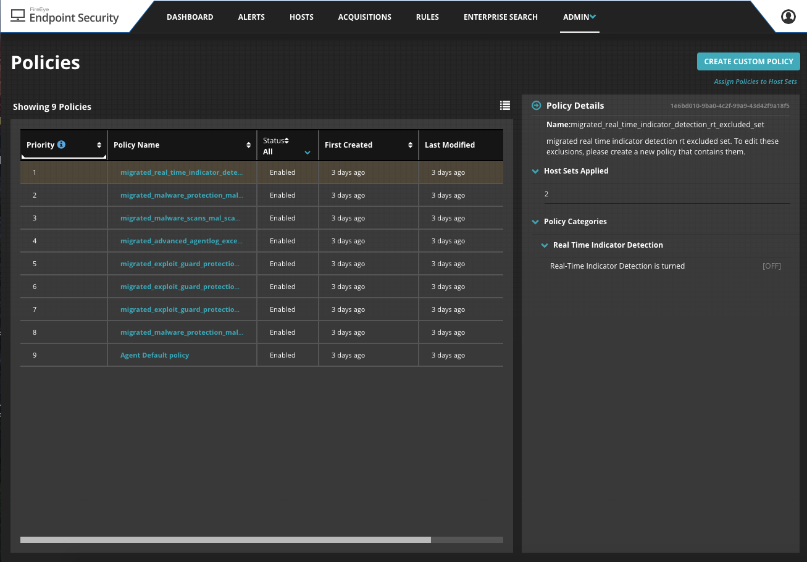Click the Showing 9 Policies label
The width and height of the screenshot is (807, 562).
(x=52, y=107)
